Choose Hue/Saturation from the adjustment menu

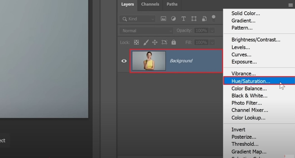tap(250, 81)
